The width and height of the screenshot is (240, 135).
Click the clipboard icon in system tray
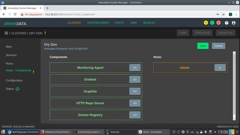(210, 132)
